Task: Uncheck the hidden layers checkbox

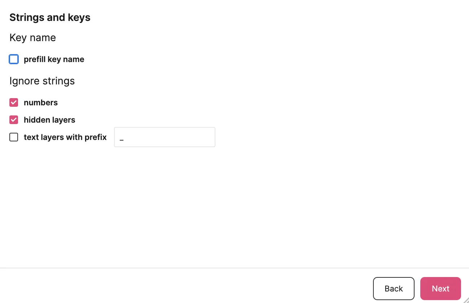Action: tap(14, 120)
